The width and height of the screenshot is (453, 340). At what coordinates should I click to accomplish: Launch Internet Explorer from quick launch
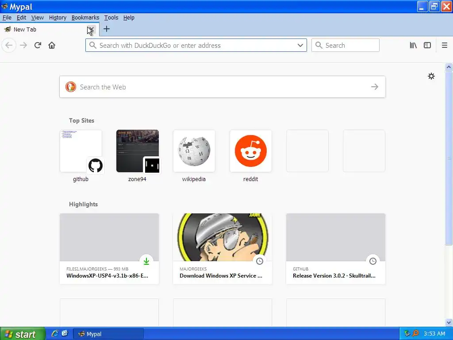[x=54, y=334]
